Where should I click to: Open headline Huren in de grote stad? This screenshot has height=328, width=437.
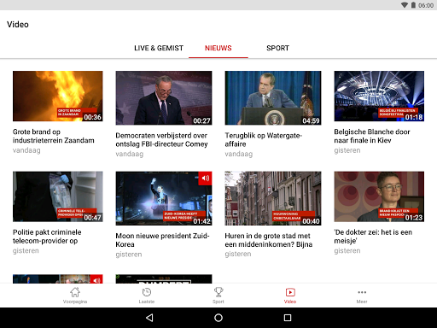pos(269,240)
